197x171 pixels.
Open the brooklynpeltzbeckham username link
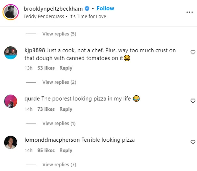click(53, 9)
